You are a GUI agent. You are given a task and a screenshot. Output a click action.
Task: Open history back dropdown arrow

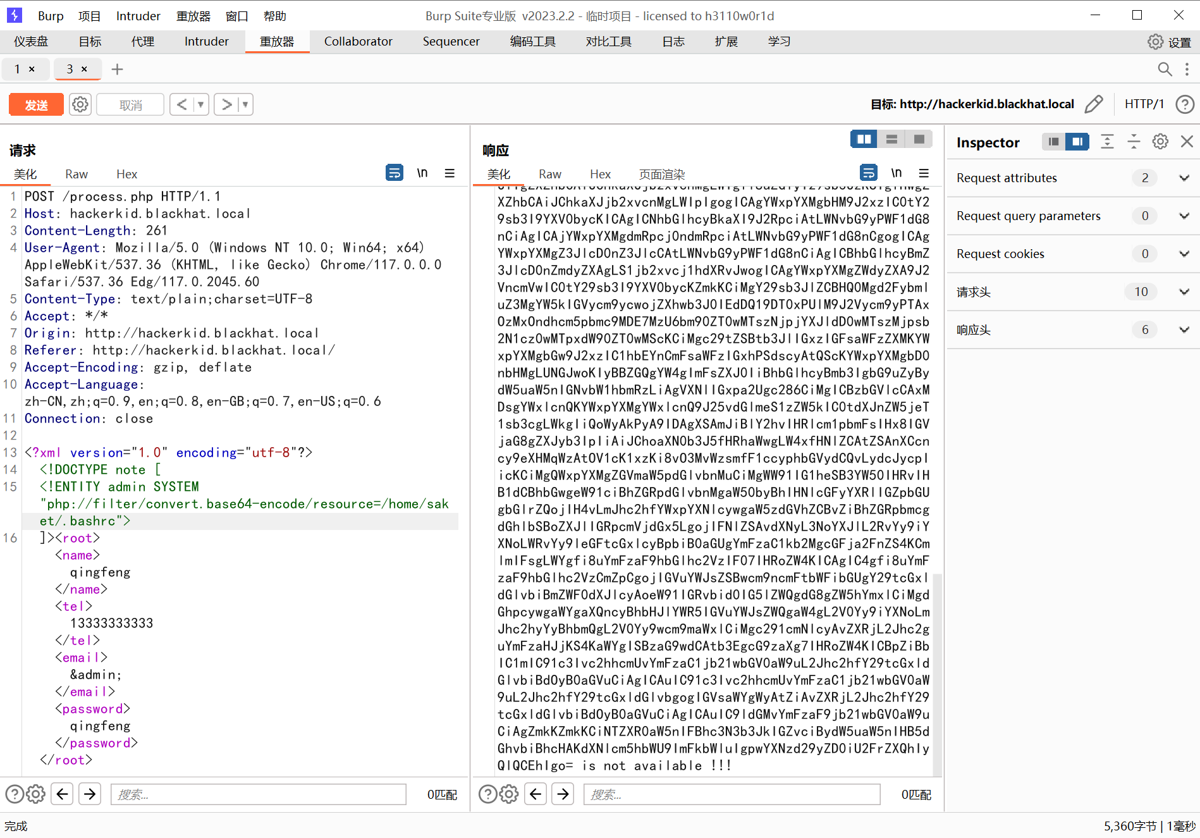200,104
